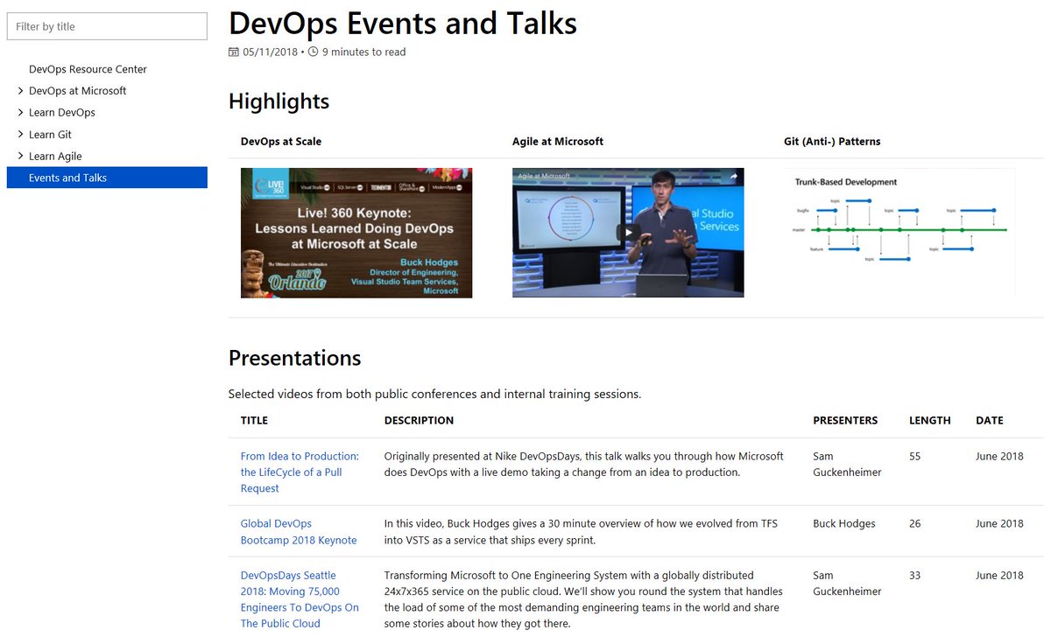Play the Agile at Microsoft video

[x=627, y=233]
